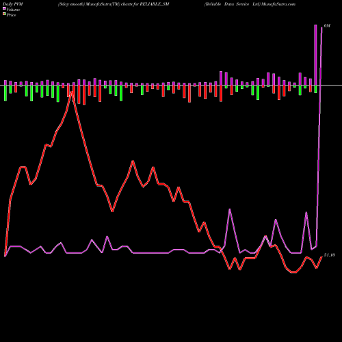
Task: Click the red price line's highest peak
Action: tap(72, 92)
